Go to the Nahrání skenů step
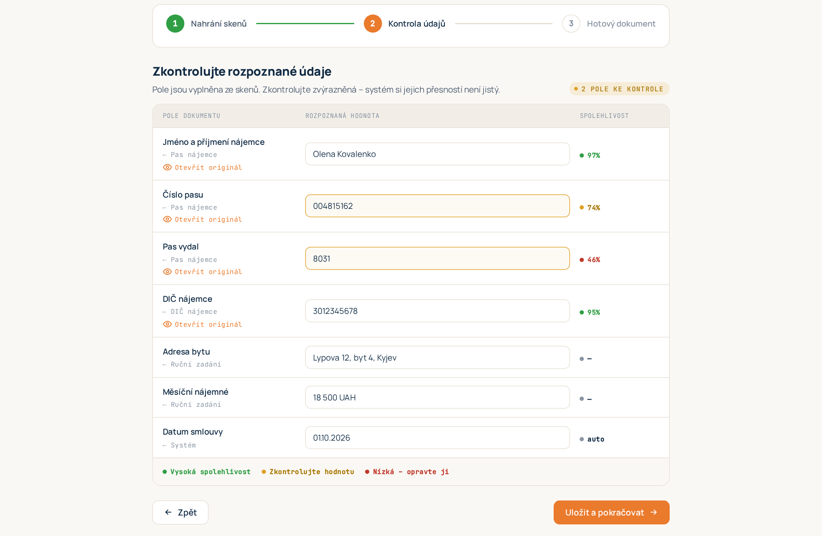822x536 pixels. 206,24
